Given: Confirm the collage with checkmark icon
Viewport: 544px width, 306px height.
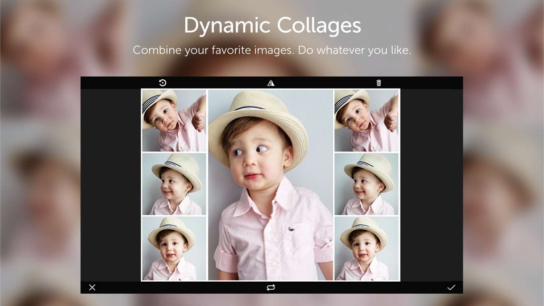Looking at the screenshot, I should pos(451,287).
